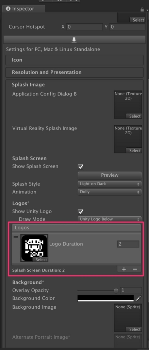Screen dimensions: 149x350
Task: Click the Settings for PC, Mac & Linux Standalone text
Action: pos(53,49)
